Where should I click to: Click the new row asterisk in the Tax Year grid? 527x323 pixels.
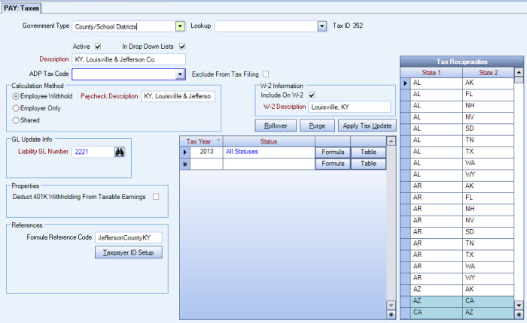point(185,163)
